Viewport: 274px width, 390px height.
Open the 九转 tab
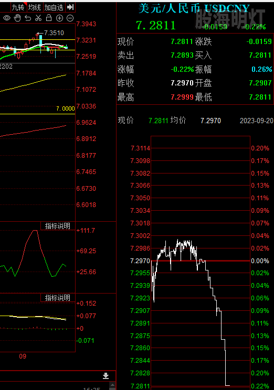pos(18,7)
